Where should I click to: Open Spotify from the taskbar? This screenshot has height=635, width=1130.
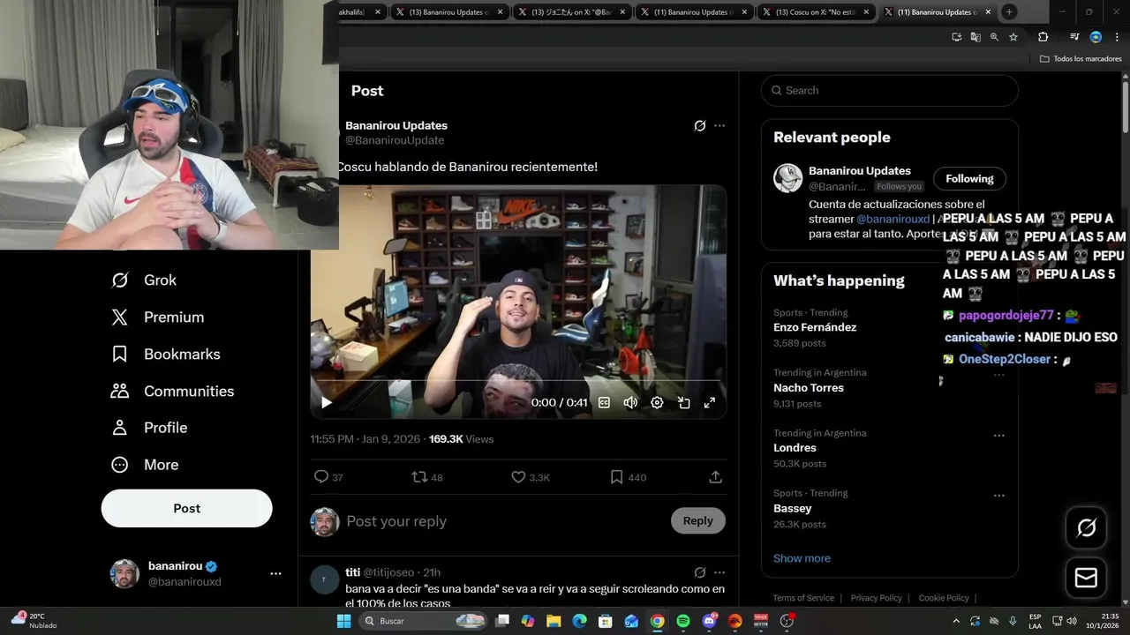(x=683, y=621)
